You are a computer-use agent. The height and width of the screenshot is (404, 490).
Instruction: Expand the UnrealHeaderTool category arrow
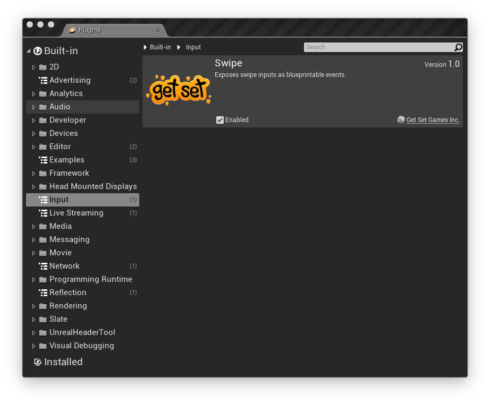pyautogui.click(x=33, y=332)
